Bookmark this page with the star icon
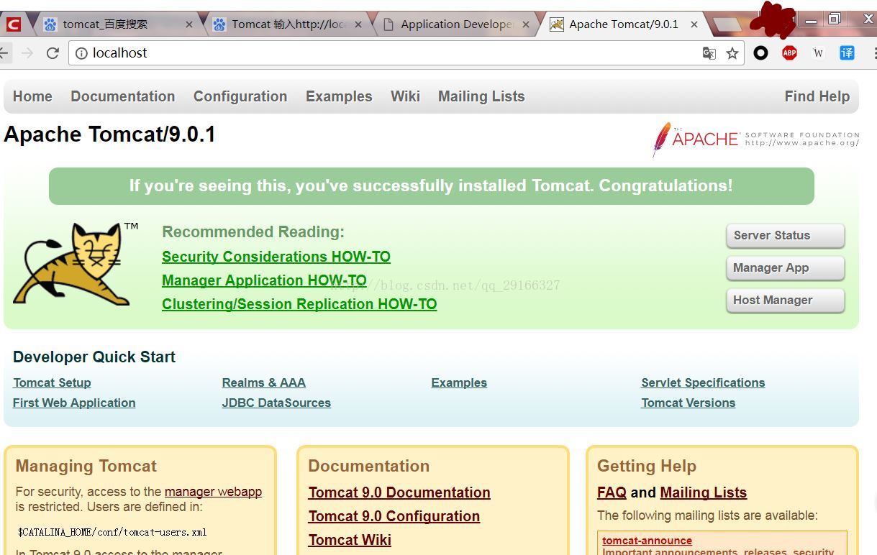Screen dimensions: 877x555 coord(732,53)
